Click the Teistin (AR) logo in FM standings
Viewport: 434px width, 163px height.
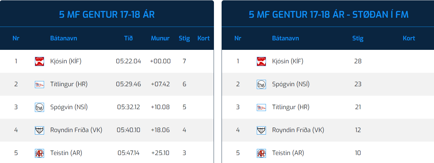click(x=261, y=153)
